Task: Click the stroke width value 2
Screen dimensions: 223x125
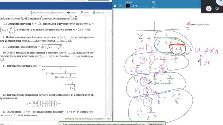Action: [133, 6]
